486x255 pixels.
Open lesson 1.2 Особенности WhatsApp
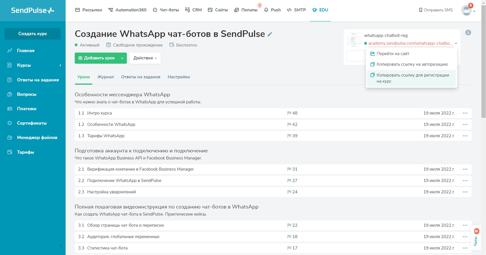273,124
